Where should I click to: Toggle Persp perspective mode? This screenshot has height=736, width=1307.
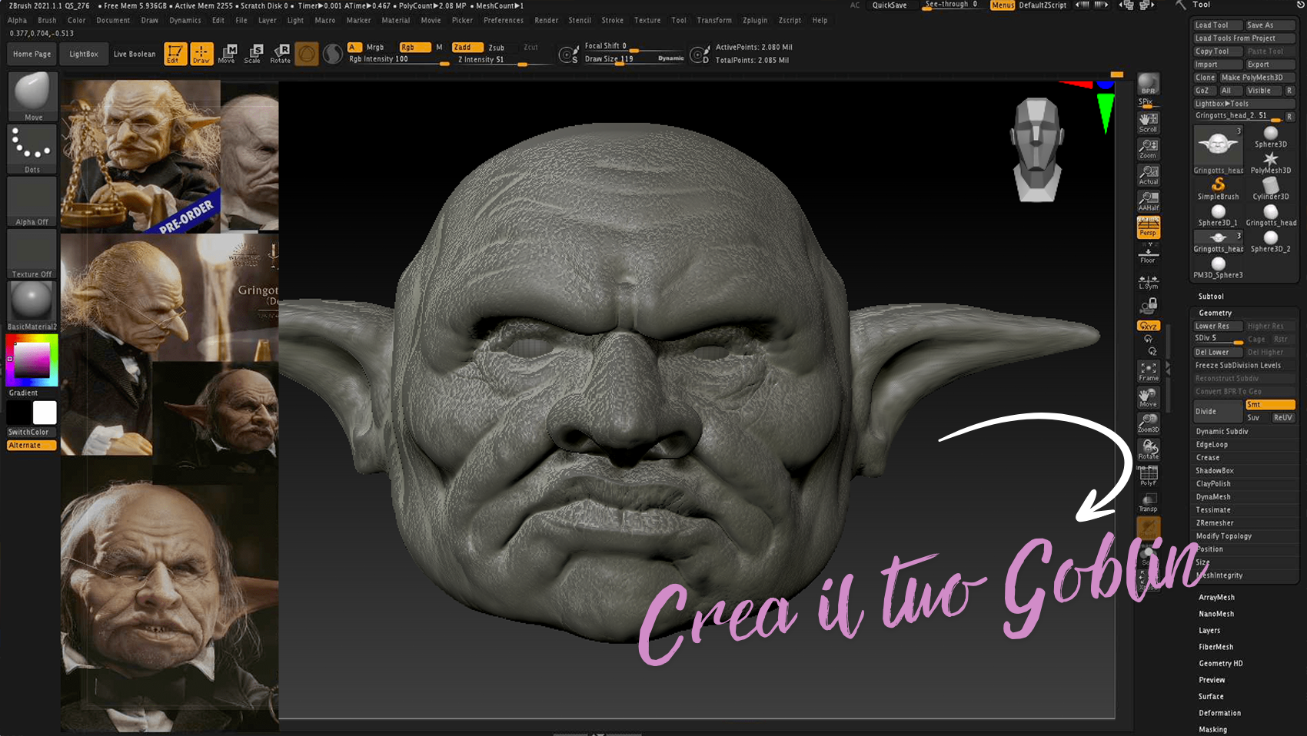click(x=1148, y=227)
